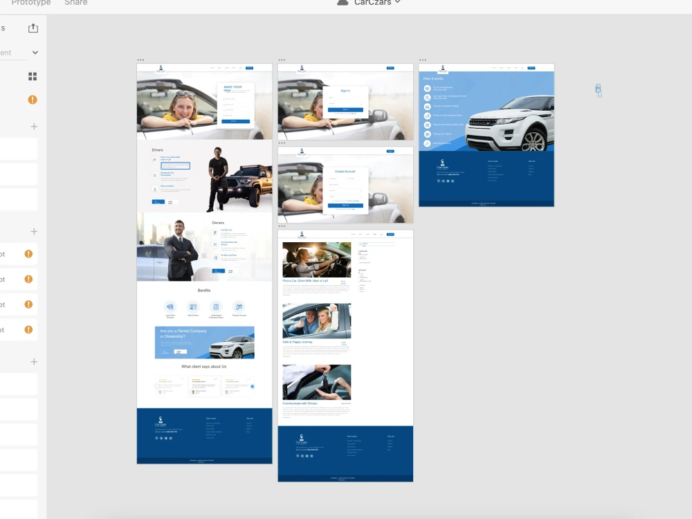The image size is (692, 519).
Task: Switch to grid view icon in left panel
Action: [x=33, y=76]
